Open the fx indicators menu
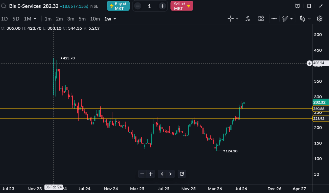The image size is (329, 193). coord(248,19)
